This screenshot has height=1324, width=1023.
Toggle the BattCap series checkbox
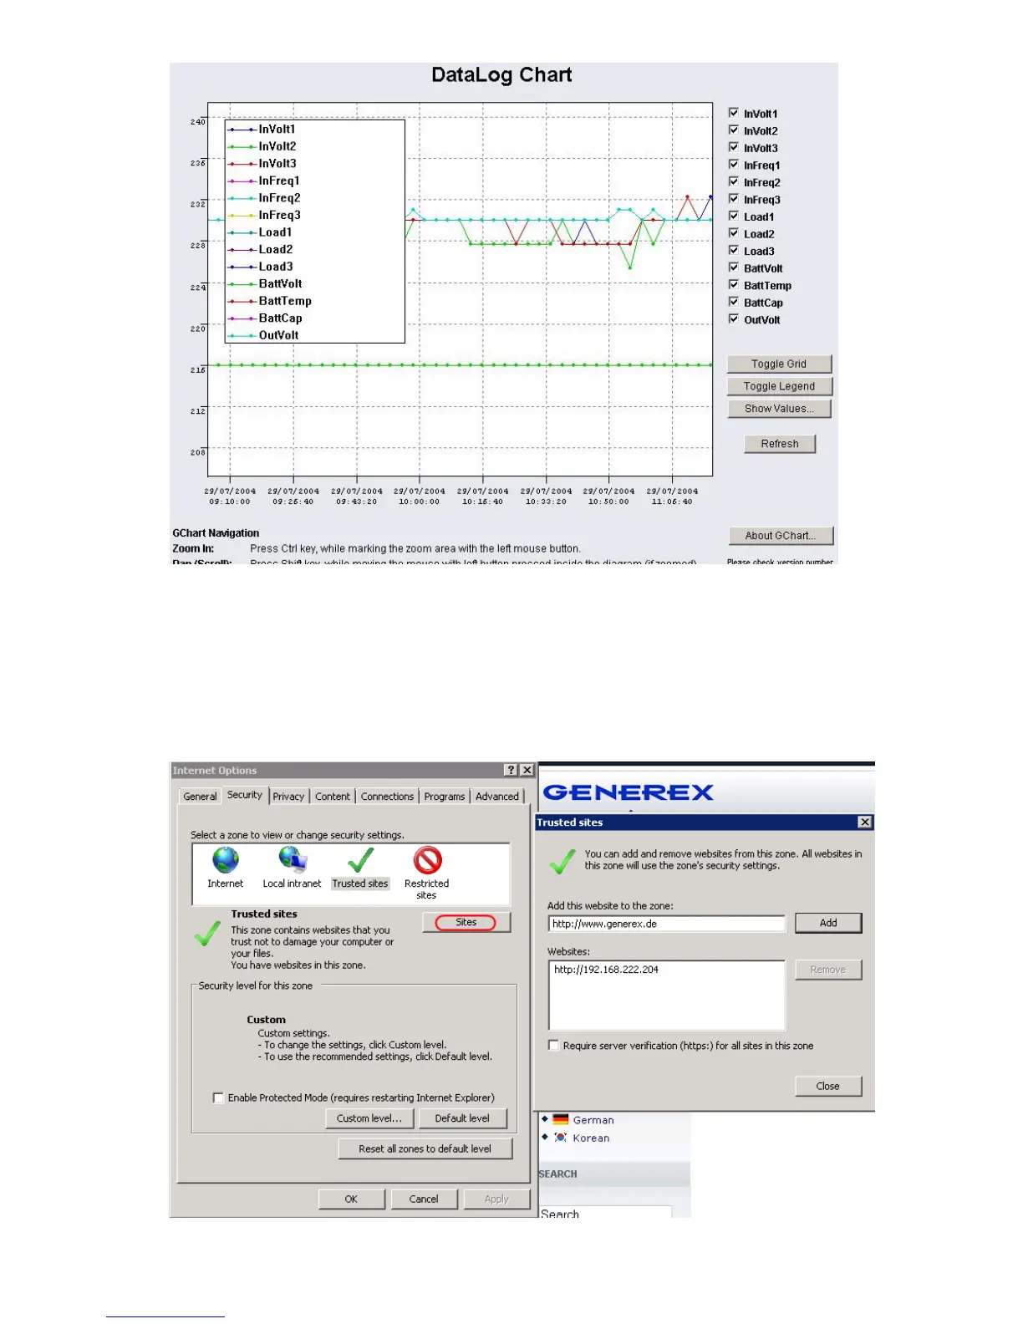tap(734, 302)
